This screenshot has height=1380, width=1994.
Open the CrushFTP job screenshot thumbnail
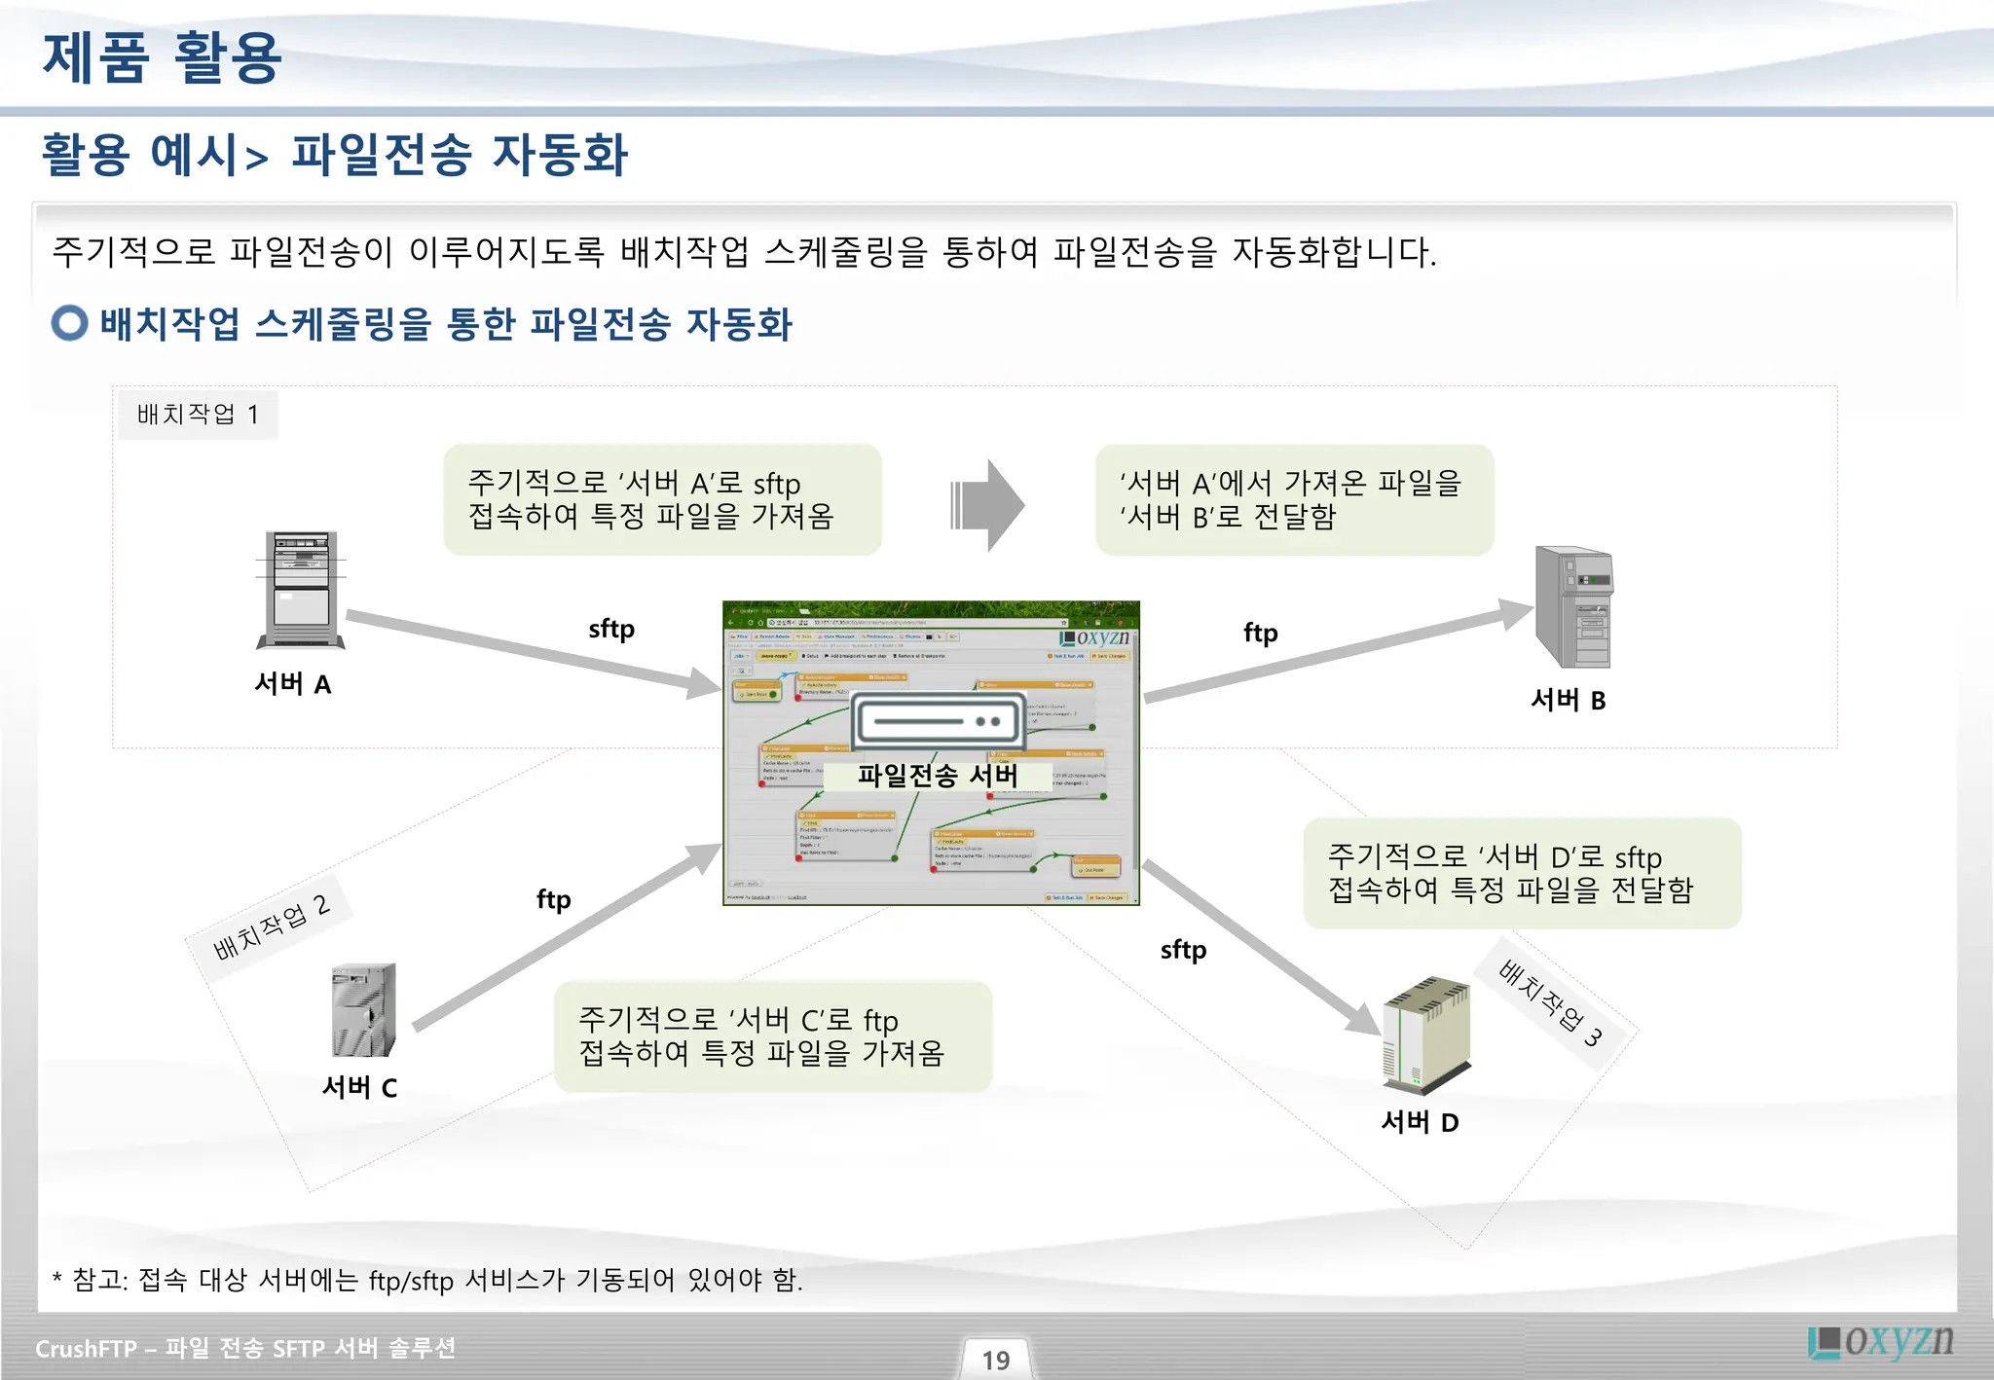[931, 753]
